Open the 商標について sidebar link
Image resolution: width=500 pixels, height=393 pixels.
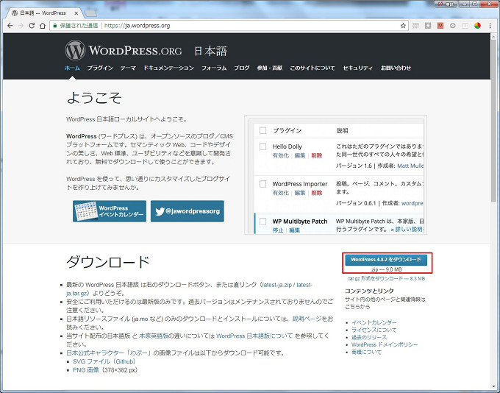click(x=366, y=352)
